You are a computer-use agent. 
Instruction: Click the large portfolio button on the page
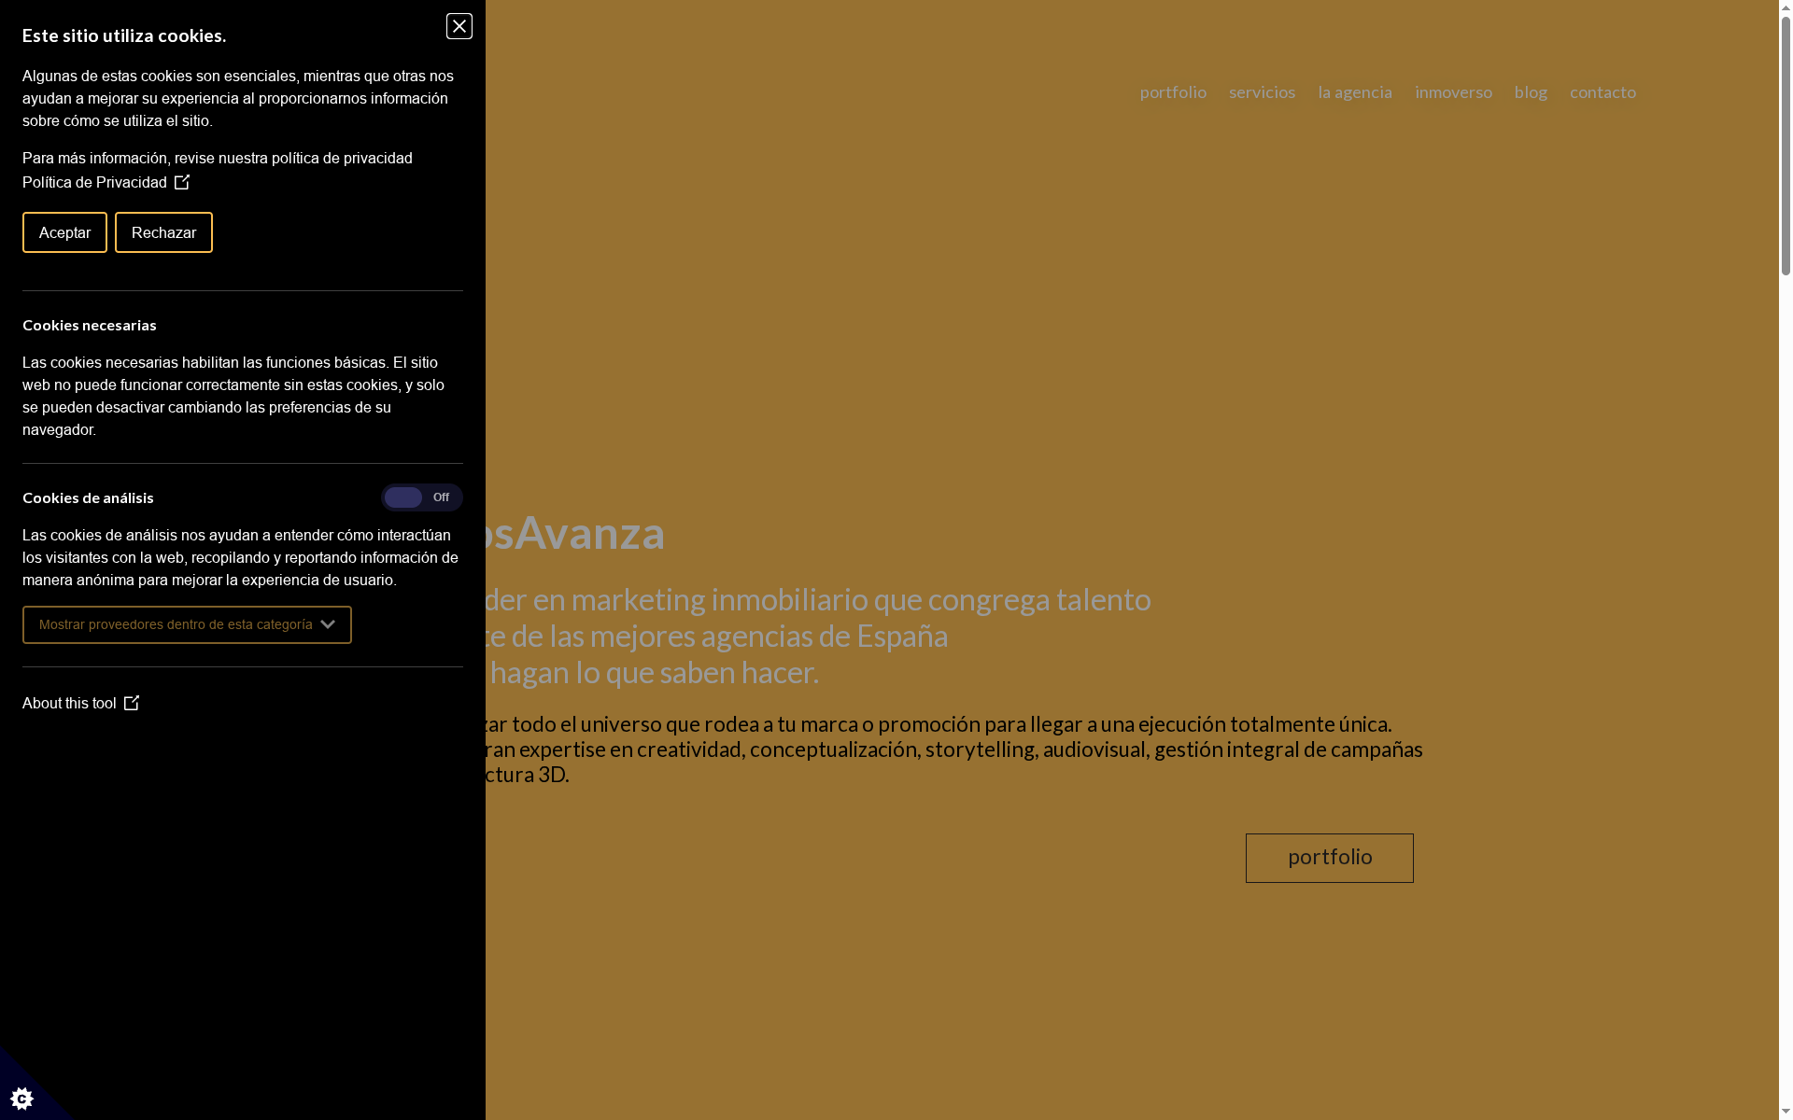pyautogui.click(x=1329, y=857)
